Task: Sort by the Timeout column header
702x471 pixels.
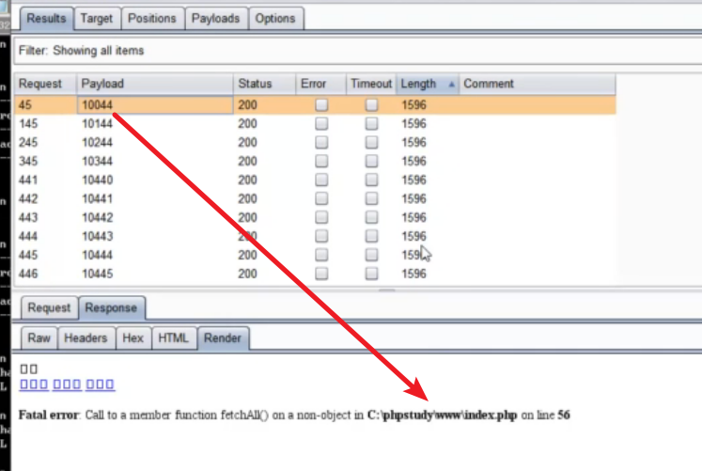Action: [x=371, y=84]
